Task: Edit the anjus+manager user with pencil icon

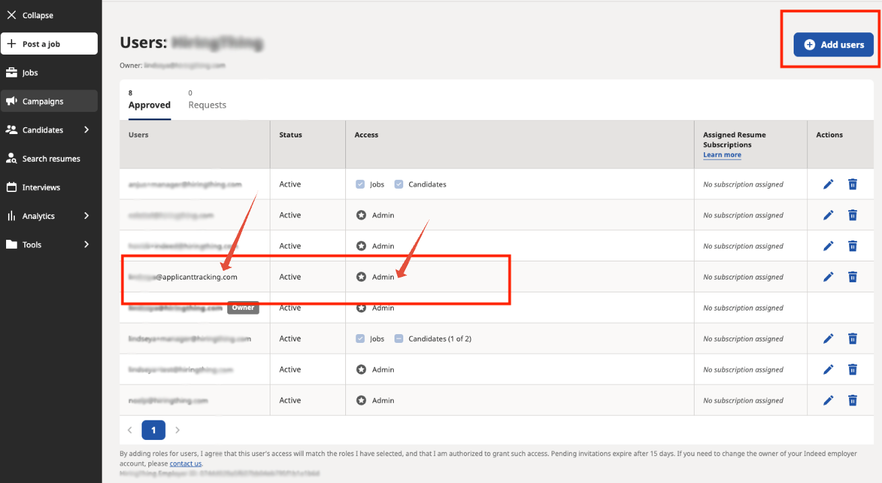Action: [x=829, y=184]
